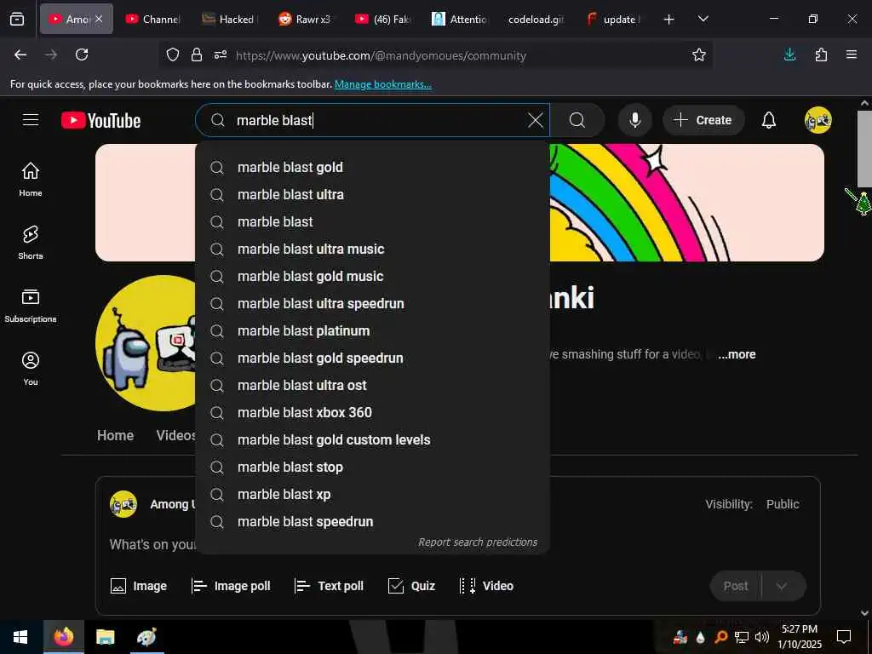872x654 pixels.
Task: Create a Quiz post
Action: (411, 586)
